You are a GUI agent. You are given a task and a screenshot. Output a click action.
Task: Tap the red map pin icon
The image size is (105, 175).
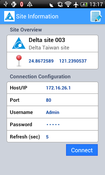pyautogui.click(x=19, y=61)
